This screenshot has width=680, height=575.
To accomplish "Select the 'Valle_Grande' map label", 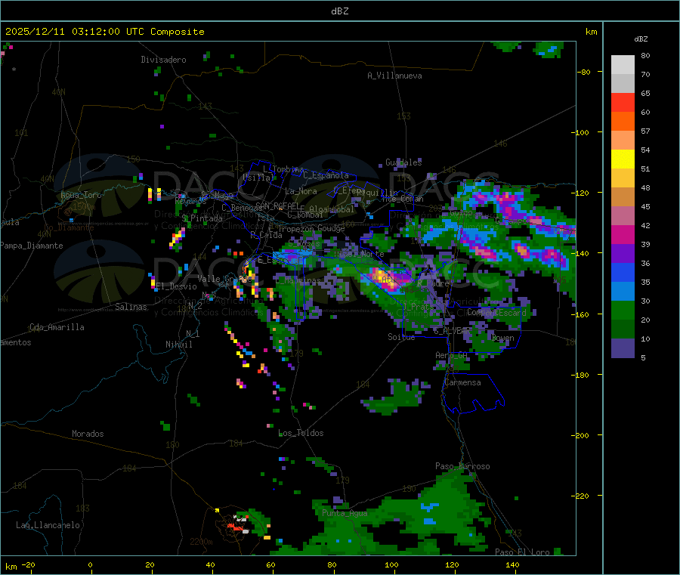I will coord(224,279).
